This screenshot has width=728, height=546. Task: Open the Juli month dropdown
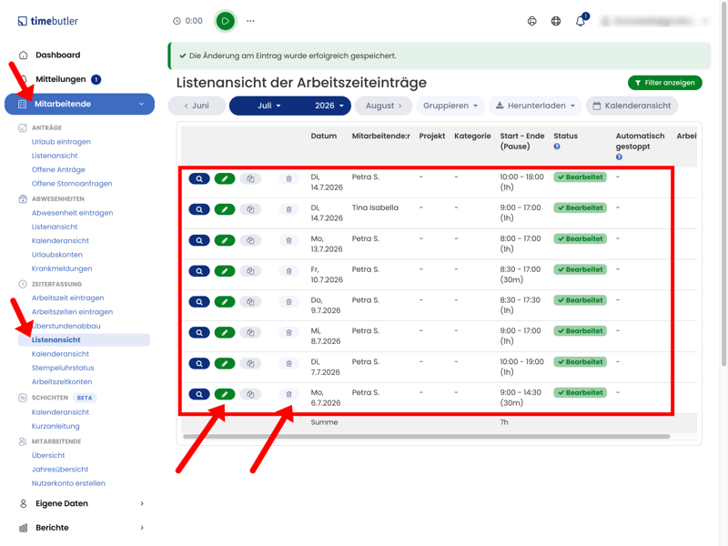coord(269,106)
